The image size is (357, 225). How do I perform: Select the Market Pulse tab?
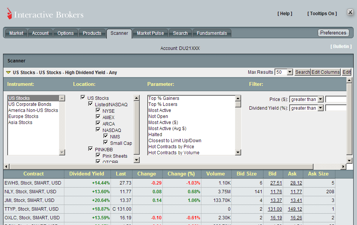coord(151,33)
